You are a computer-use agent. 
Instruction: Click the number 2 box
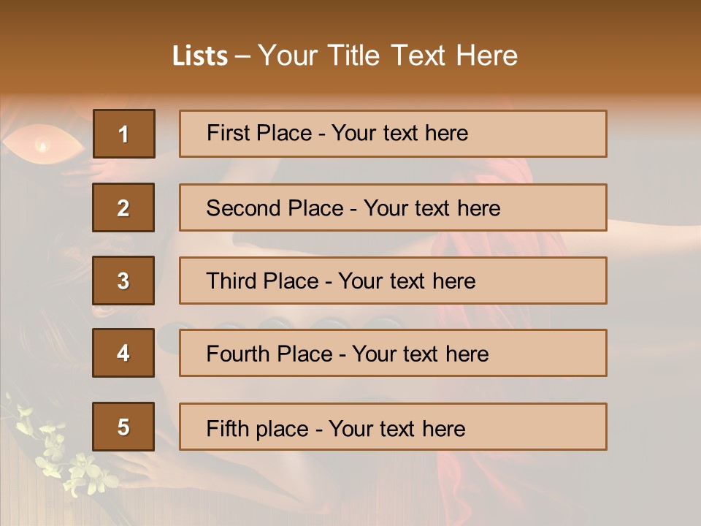123,207
